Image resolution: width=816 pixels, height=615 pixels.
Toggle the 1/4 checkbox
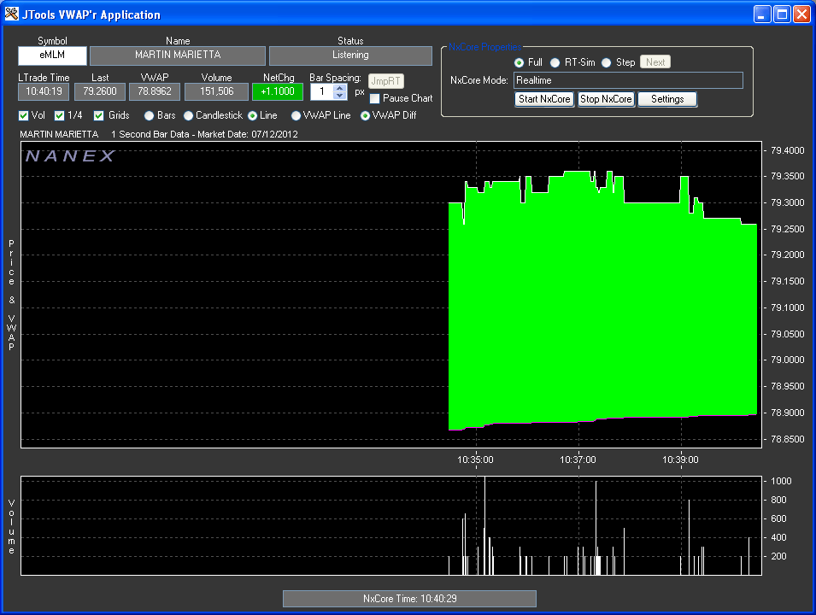tap(59, 115)
